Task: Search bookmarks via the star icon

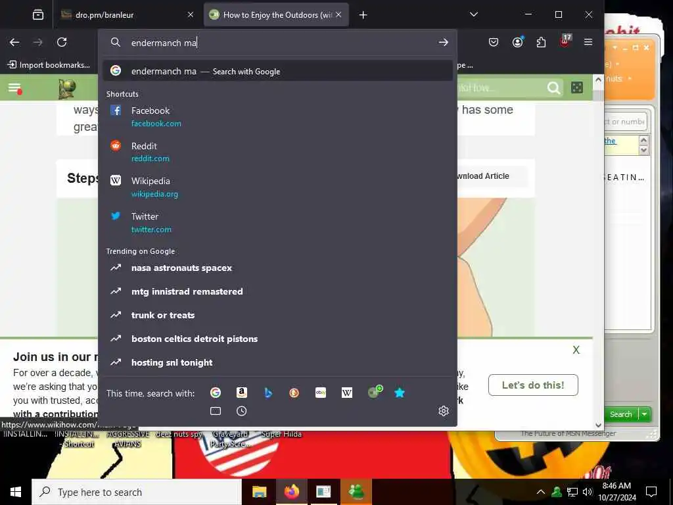Action: pos(400,393)
